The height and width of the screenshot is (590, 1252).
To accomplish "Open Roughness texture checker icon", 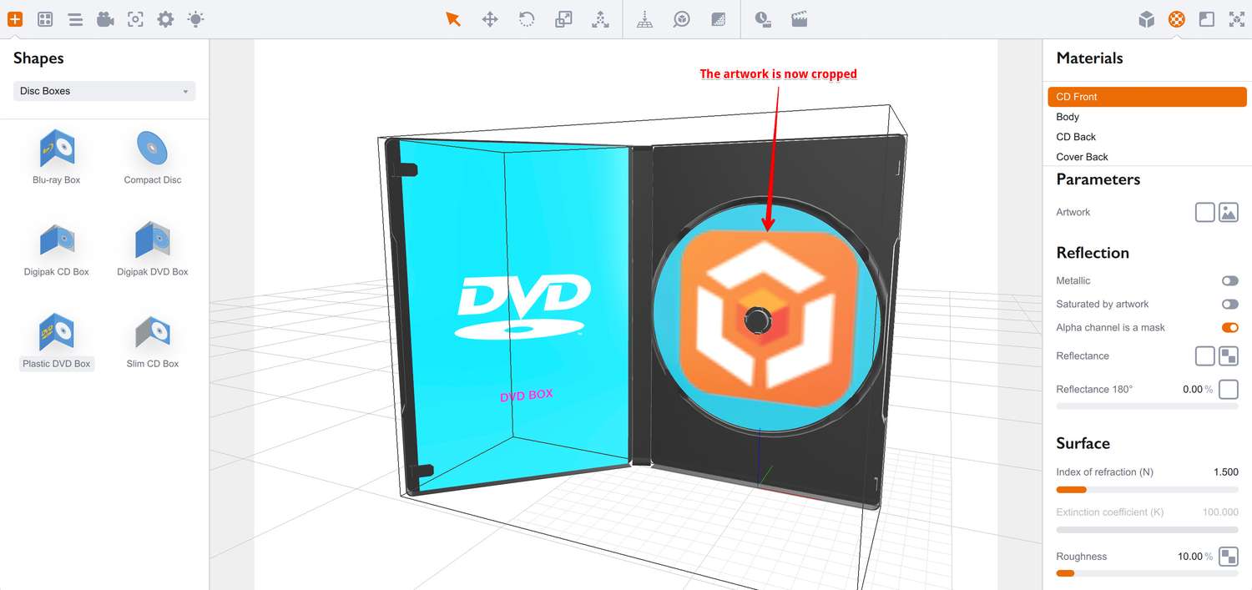I will pyautogui.click(x=1229, y=557).
